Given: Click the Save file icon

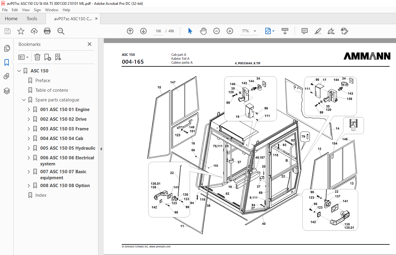Looking at the screenshot, I should click(8, 31).
